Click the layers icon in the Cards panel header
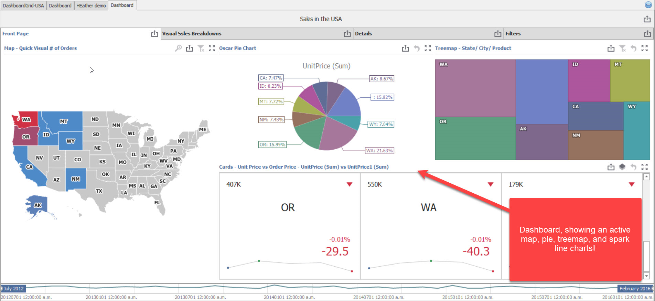This screenshot has height=301, width=655. tap(622, 167)
